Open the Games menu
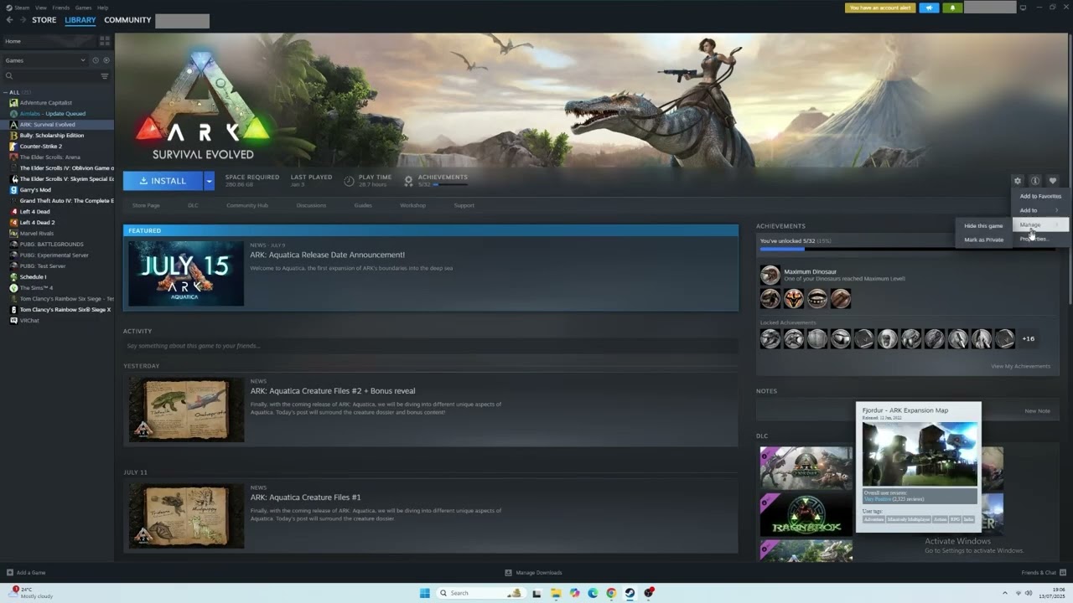This screenshot has height=603, width=1073. point(83,8)
